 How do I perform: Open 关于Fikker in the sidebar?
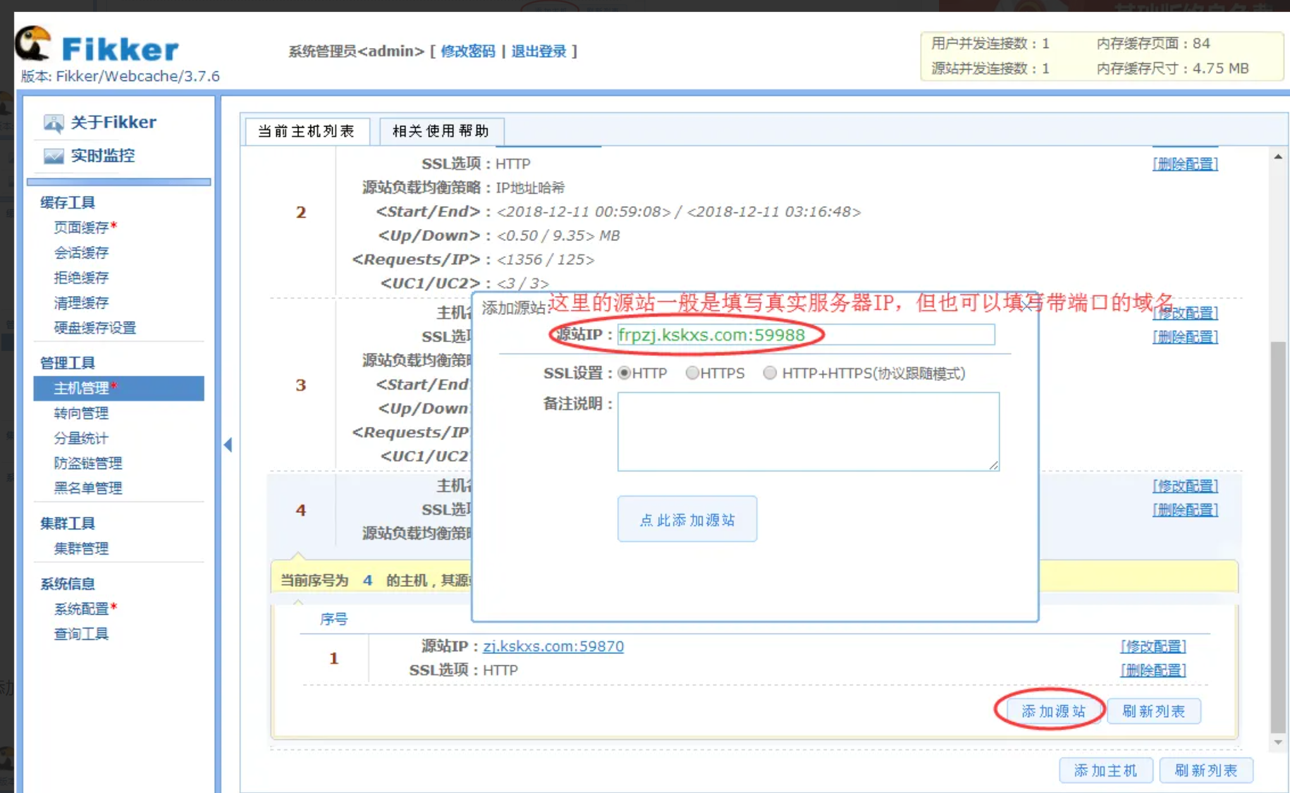(113, 122)
